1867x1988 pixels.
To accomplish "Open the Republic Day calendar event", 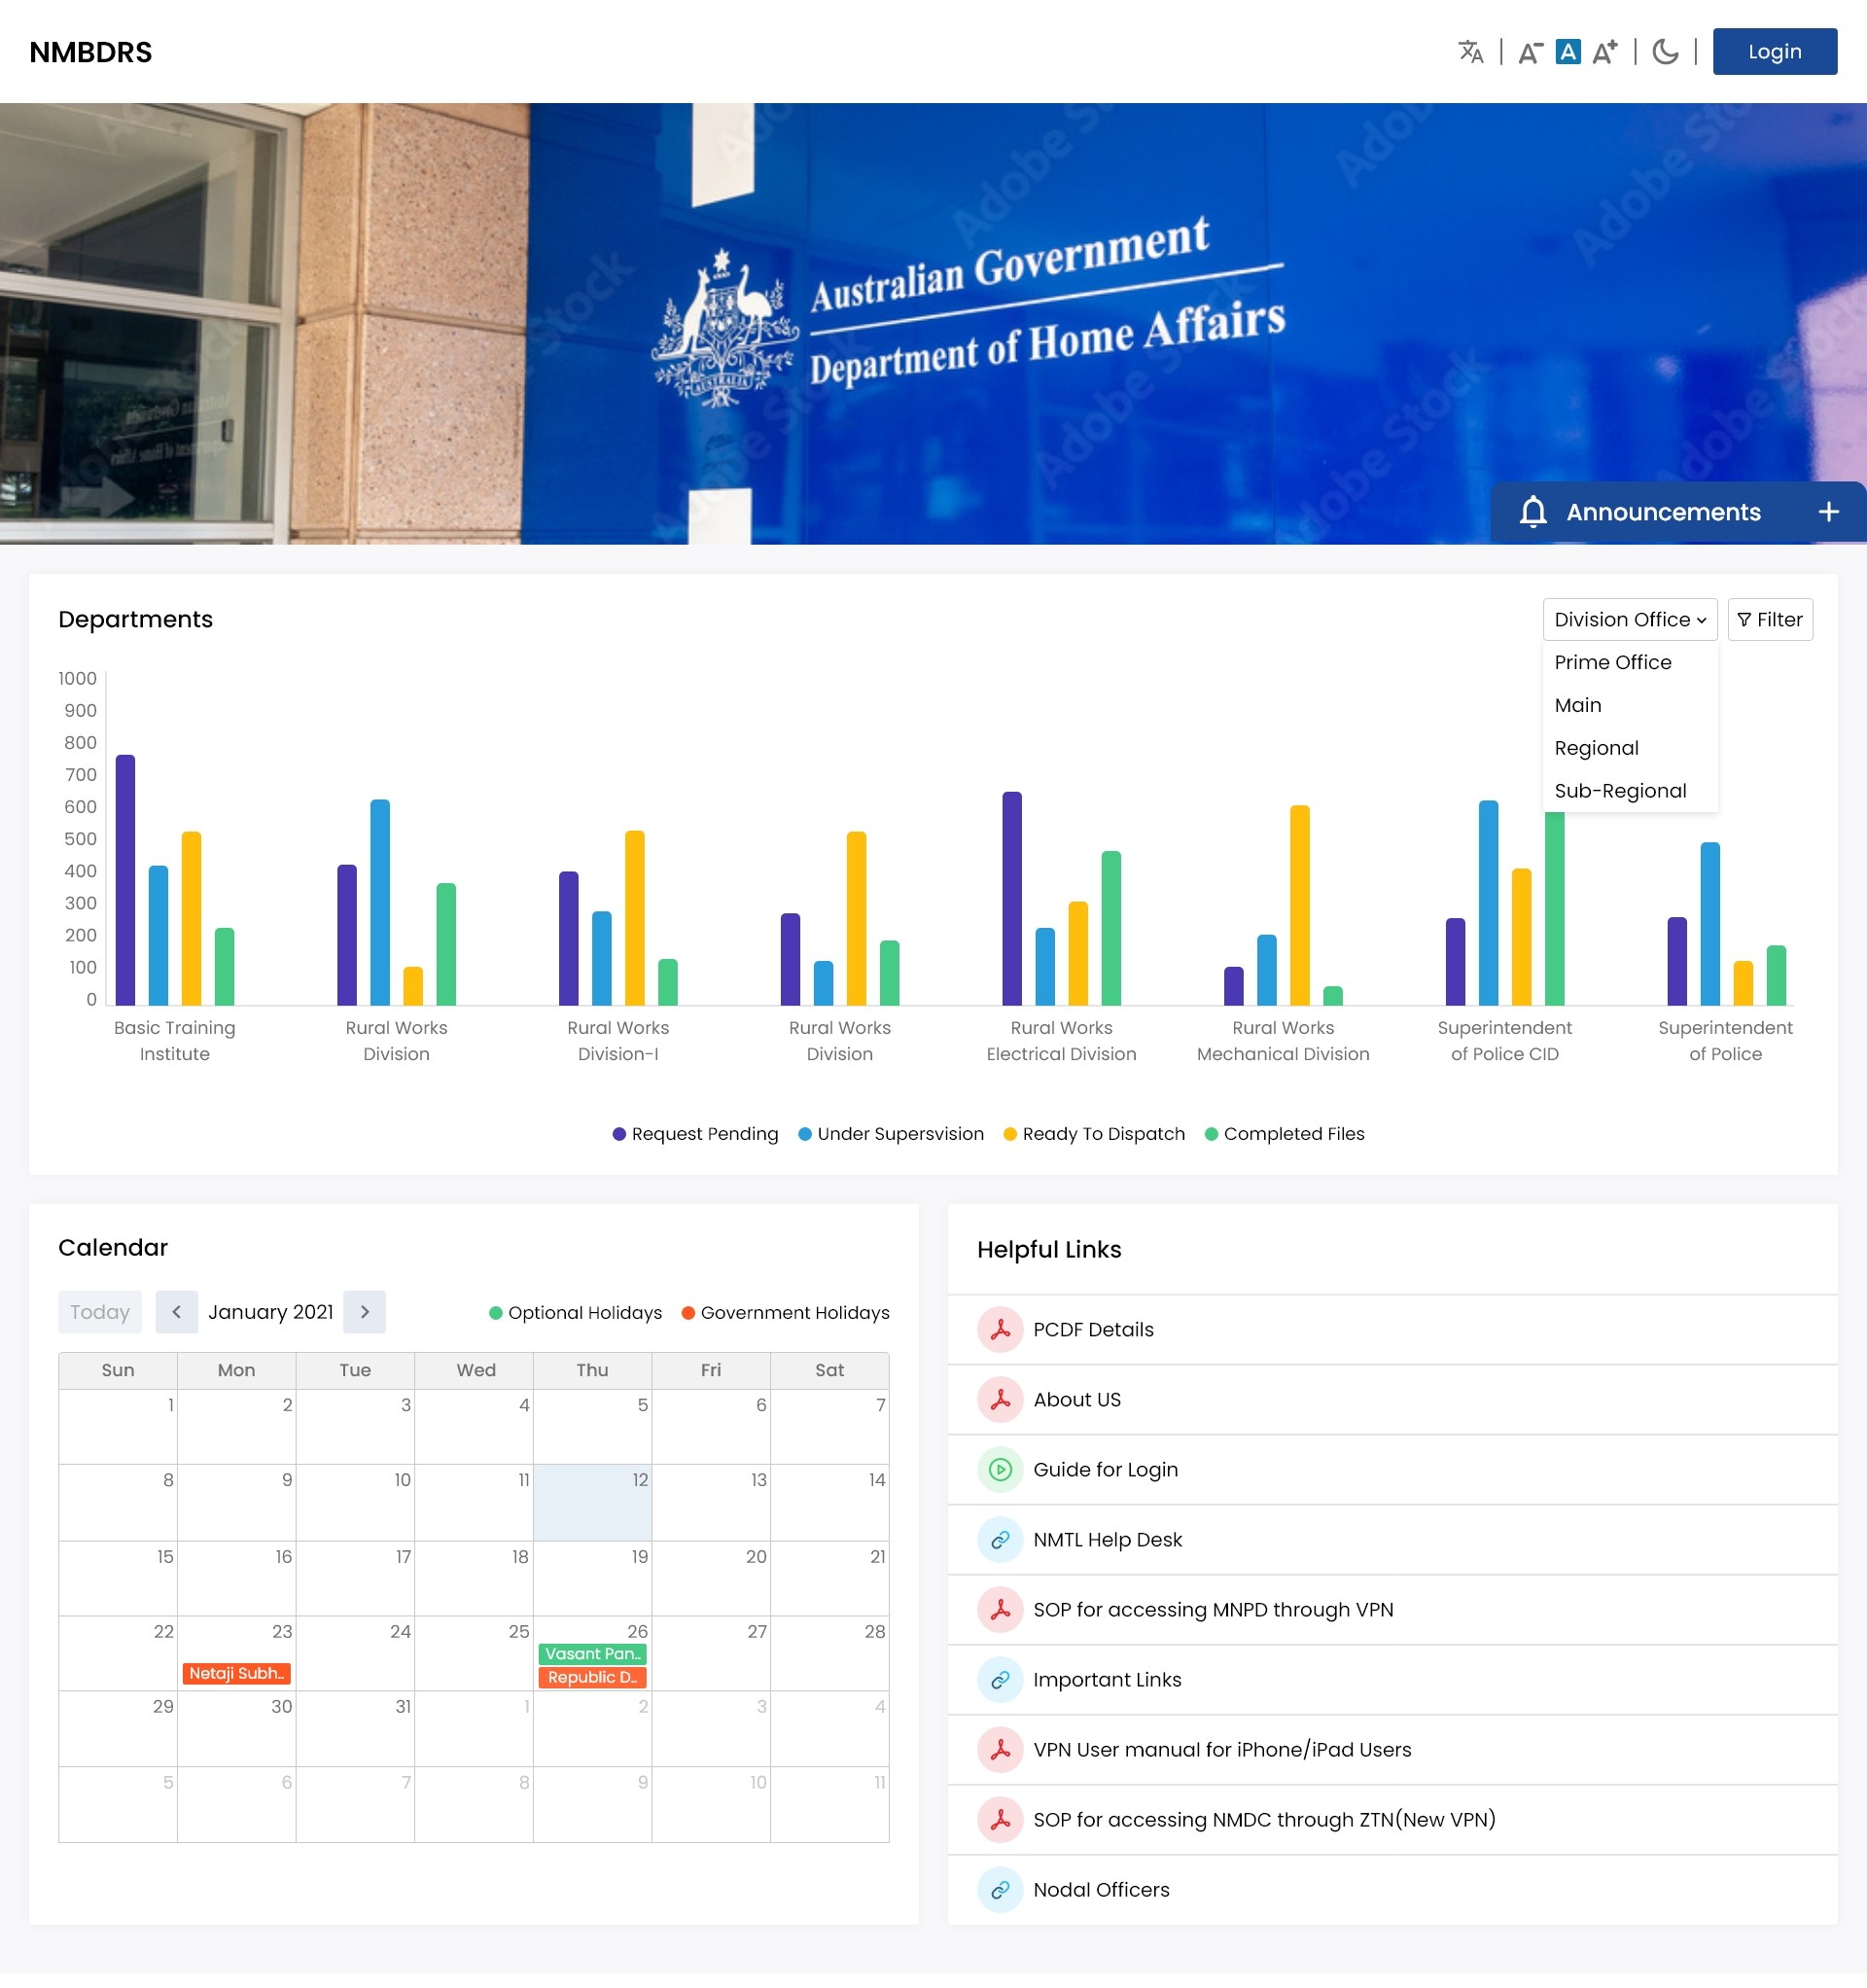I will 592,1677.
